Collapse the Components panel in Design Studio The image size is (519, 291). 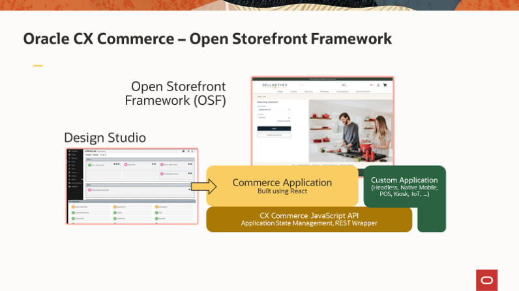click(x=70, y=202)
